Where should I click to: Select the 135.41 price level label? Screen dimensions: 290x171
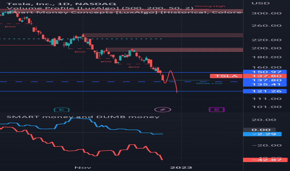coord(265,84)
